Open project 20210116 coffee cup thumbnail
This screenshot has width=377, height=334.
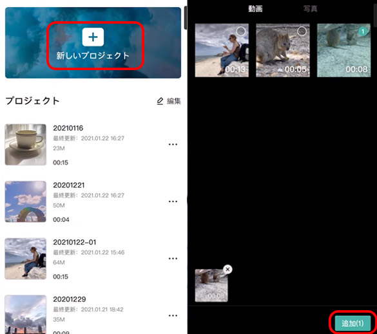pos(26,145)
